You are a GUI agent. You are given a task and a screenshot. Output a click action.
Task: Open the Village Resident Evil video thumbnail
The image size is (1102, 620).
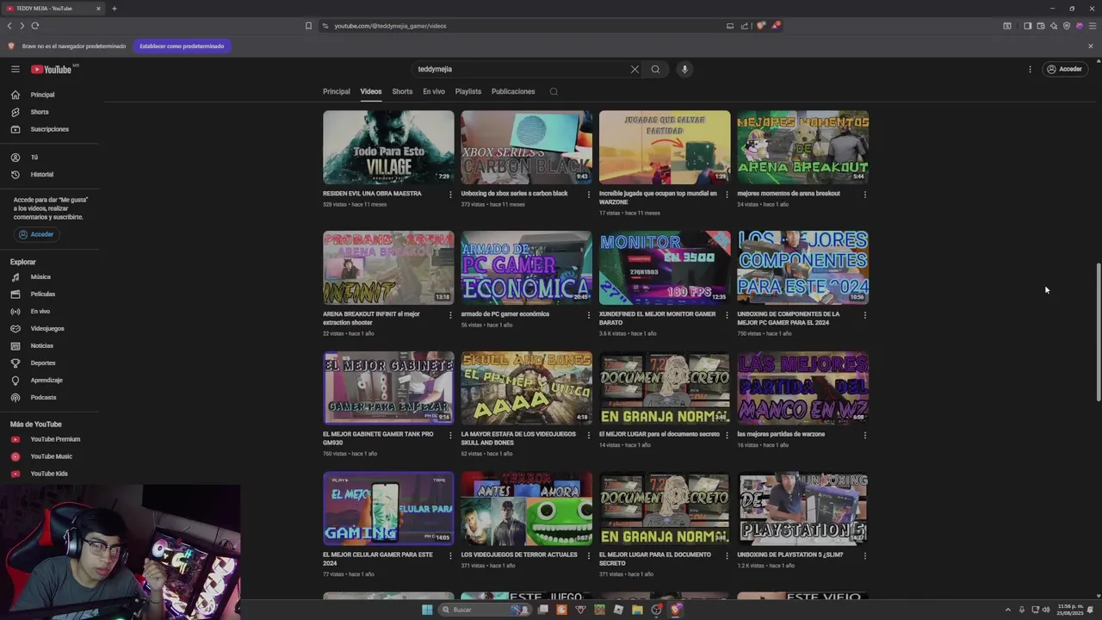click(388, 147)
